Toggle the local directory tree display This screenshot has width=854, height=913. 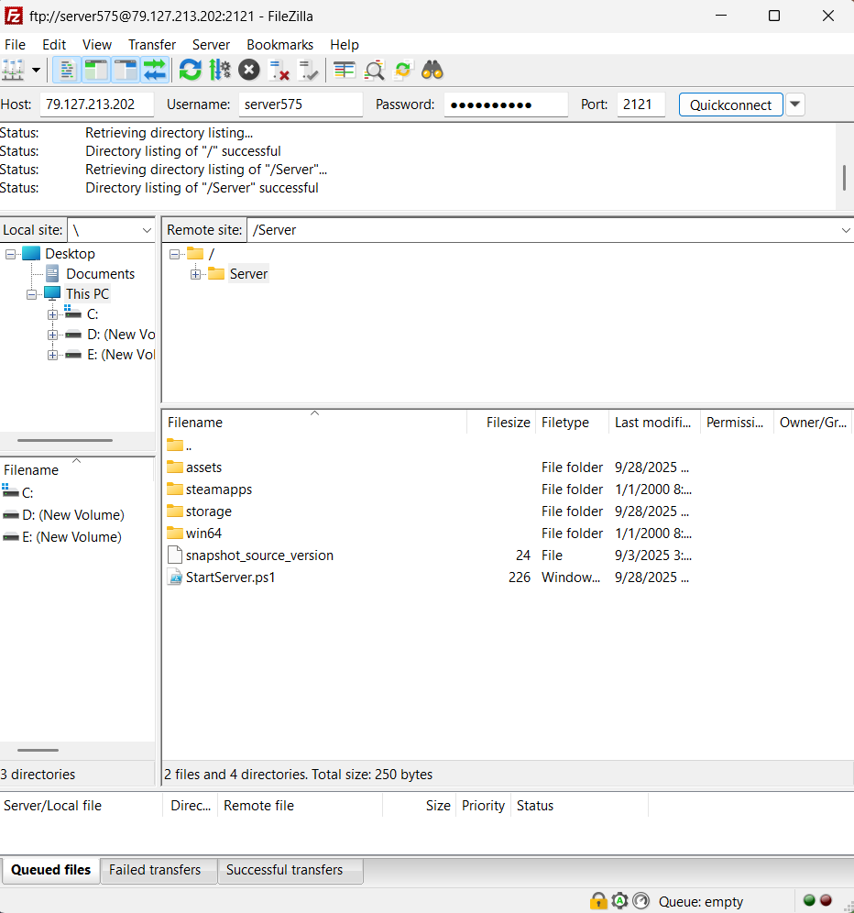(x=96, y=70)
